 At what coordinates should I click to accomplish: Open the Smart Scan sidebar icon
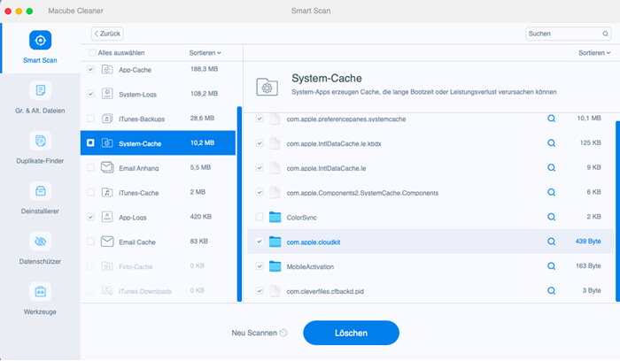[x=40, y=41]
